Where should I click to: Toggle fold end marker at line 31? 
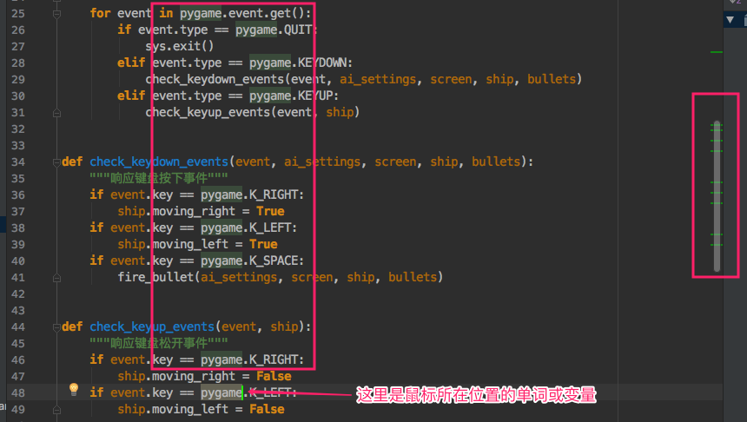tap(56, 114)
